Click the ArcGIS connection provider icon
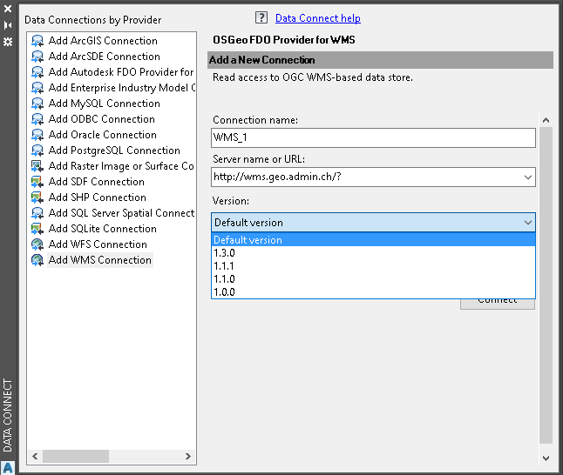The width and height of the screenshot is (563, 475). coord(37,41)
